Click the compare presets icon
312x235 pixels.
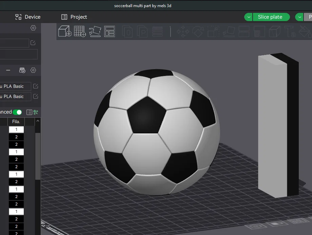point(36,112)
